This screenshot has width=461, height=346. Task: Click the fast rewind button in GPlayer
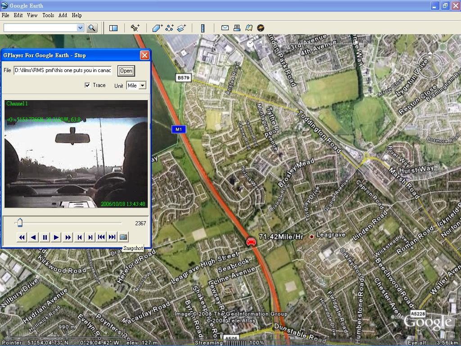[22, 237]
